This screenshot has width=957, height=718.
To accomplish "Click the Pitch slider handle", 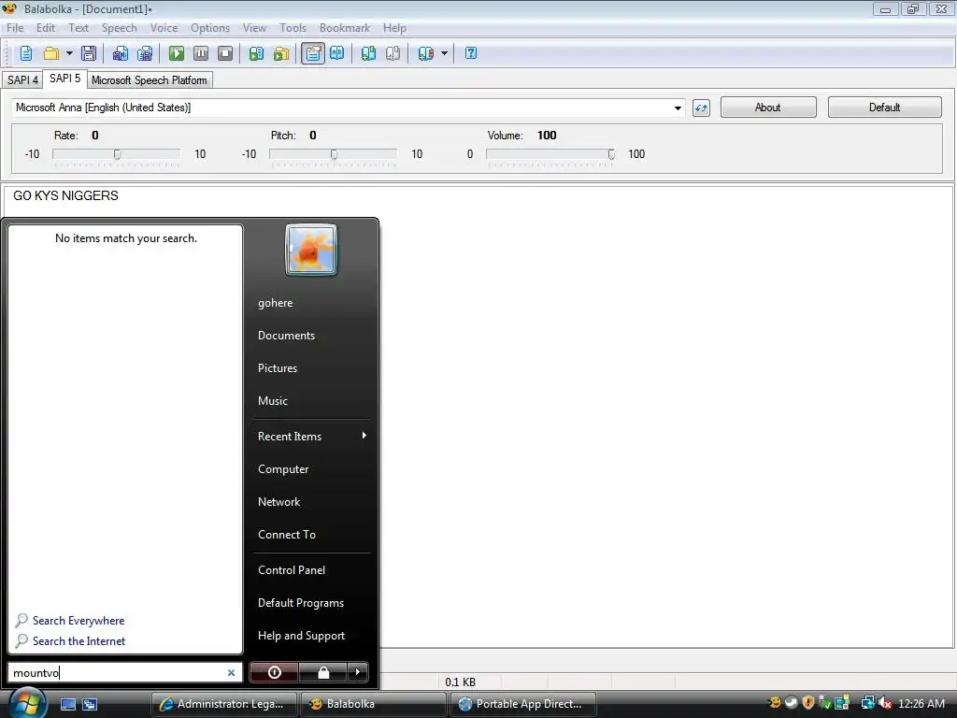I will [334, 154].
